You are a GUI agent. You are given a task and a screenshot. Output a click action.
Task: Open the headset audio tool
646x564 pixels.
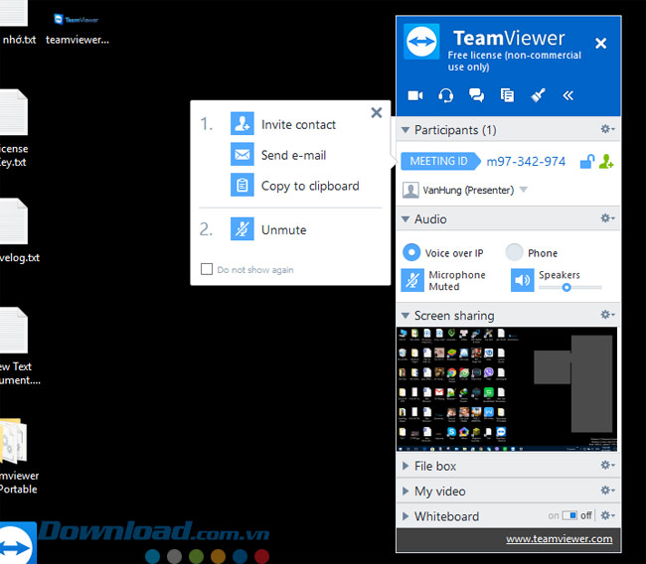tap(446, 95)
